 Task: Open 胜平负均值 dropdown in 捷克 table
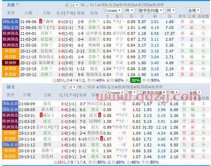[x=154, y=93]
